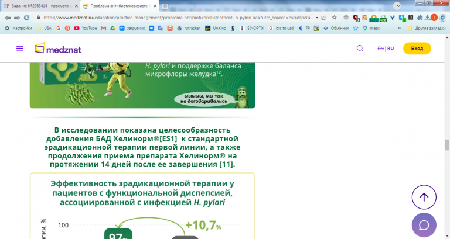The height and width of the screenshot is (239, 450).
Task: Open the globe extension icon
Action: click(x=346, y=18)
